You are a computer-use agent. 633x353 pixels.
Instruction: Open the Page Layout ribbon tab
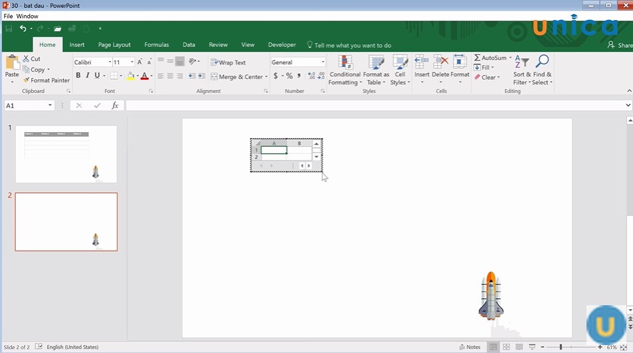click(114, 44)
